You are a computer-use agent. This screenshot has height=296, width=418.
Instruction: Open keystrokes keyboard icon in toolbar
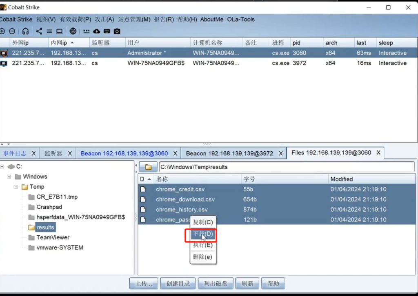click(107, 31)
